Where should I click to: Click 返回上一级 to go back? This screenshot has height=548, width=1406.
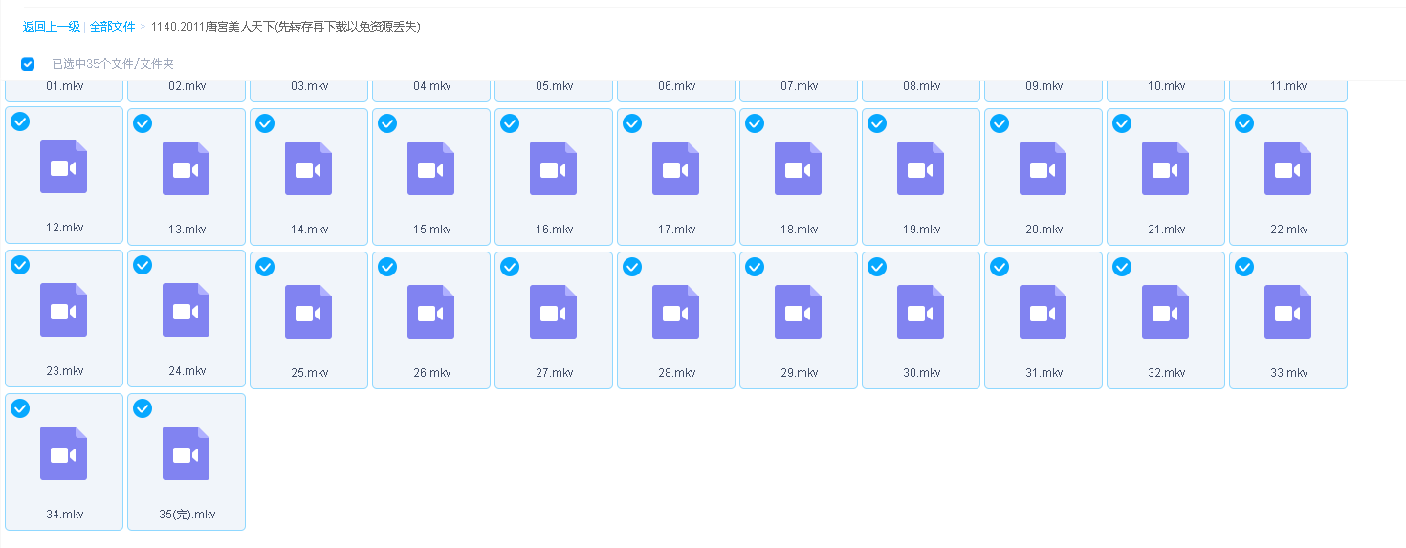point(52,27)
